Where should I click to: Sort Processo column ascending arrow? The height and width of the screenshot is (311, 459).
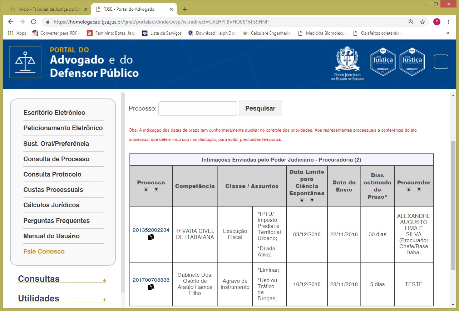146,189
